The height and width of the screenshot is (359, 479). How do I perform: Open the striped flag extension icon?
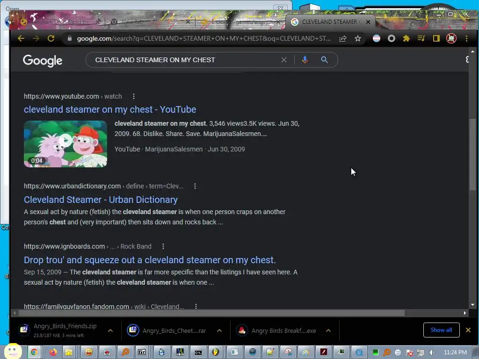click(x=377, y=38)
